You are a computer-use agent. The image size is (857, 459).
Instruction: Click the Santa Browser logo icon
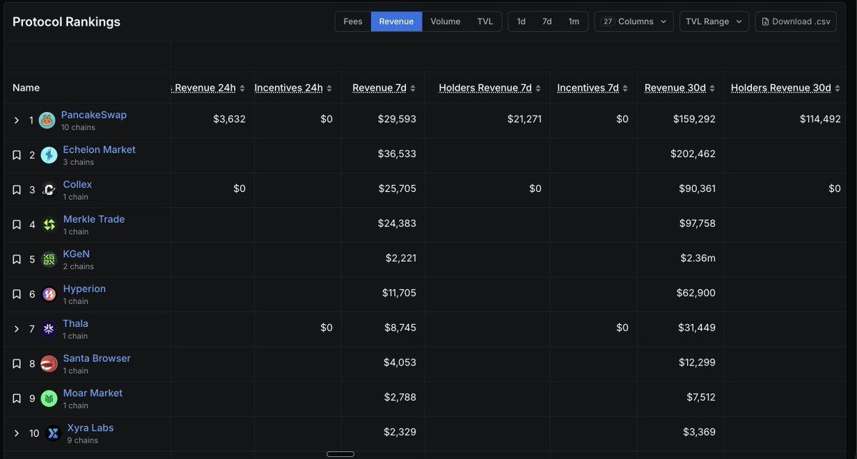click(49, 363)
